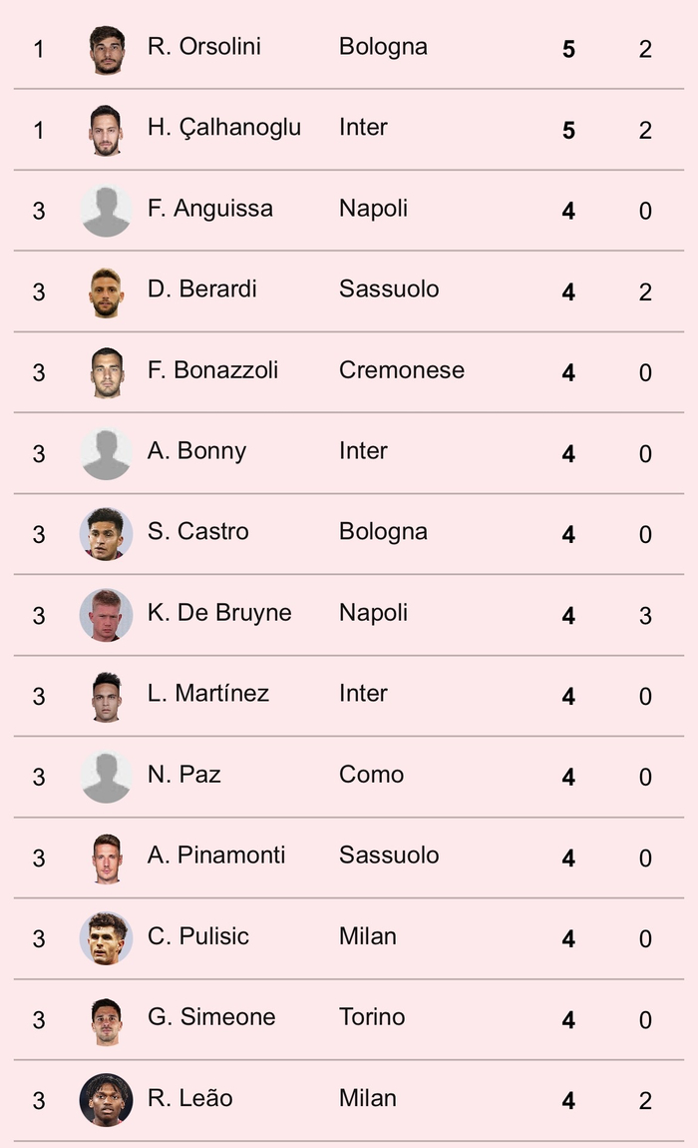Click N. Paz's placeholder avatar
The image size is (698, 1148).
tap(106, 777)
